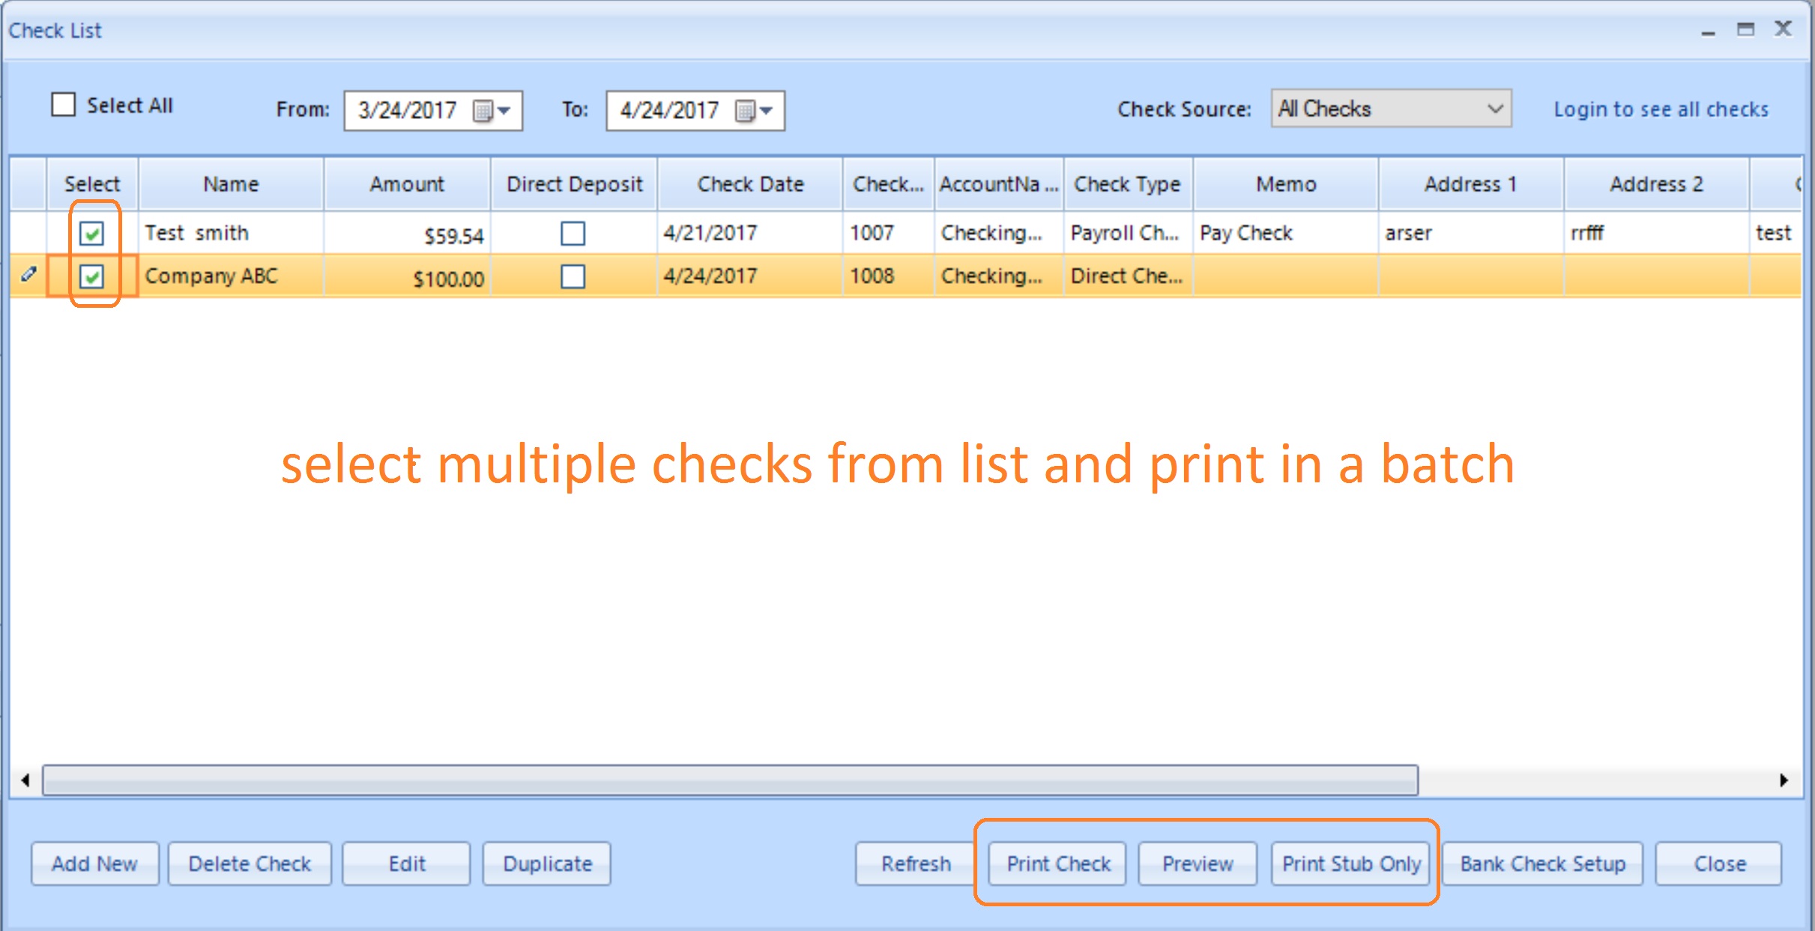Expand the Check Source dropdown
Image resolution: width=1815 pixels, height=931 pixels.
tap(1494, 109)
